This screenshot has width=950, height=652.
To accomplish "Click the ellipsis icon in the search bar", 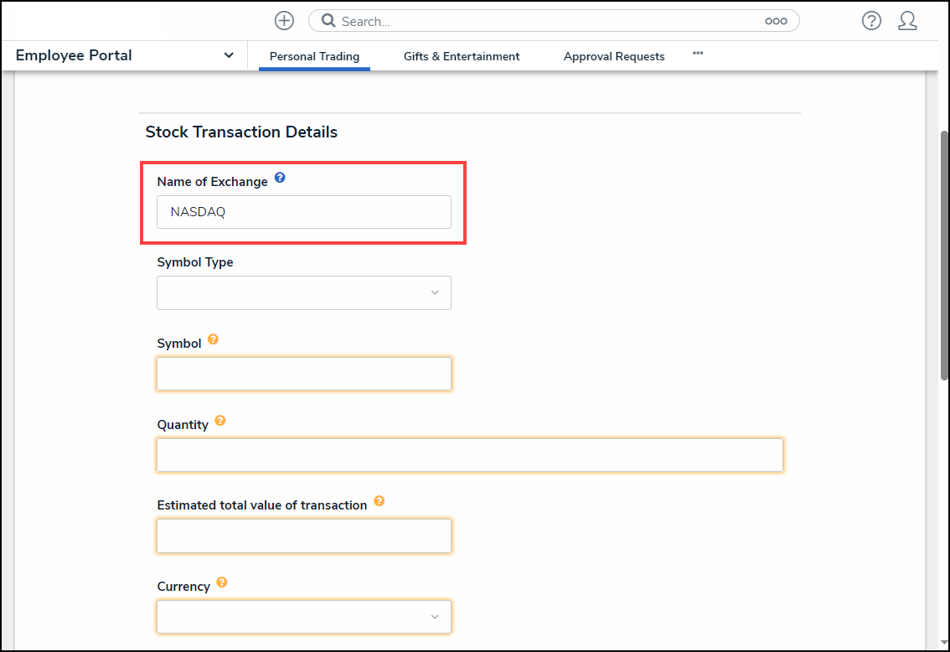I will click(x=776, y=20).
